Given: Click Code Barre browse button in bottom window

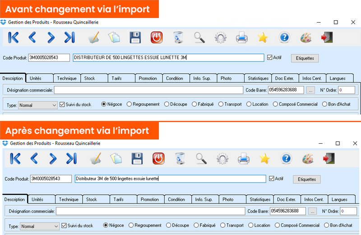Looking at the screenshot, I should (312, 211).
